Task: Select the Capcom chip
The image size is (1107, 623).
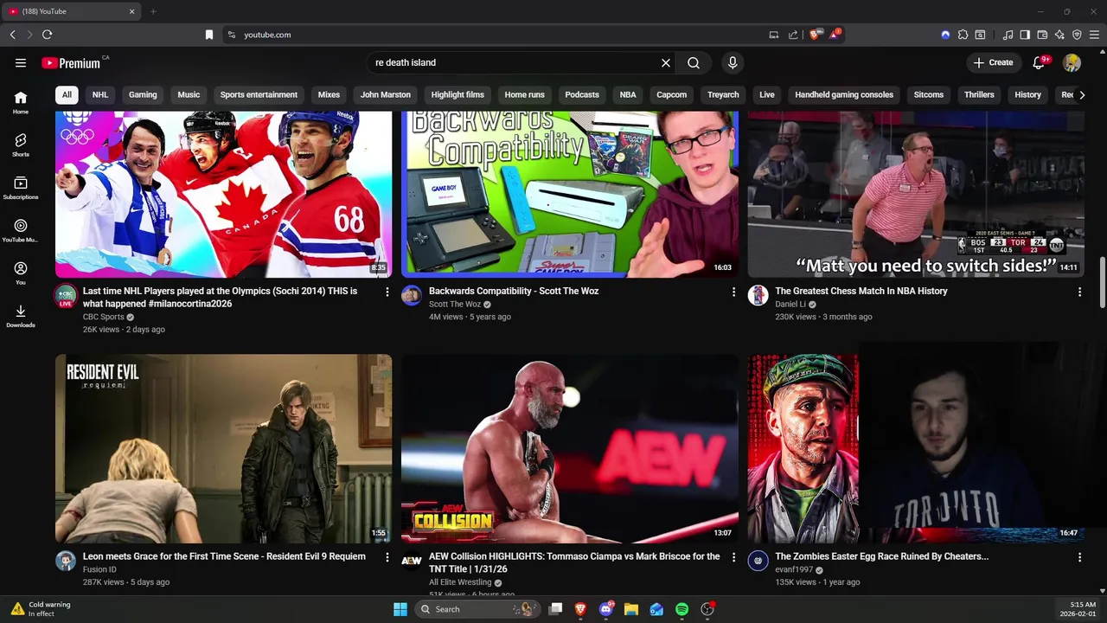Action: [671, 94]
